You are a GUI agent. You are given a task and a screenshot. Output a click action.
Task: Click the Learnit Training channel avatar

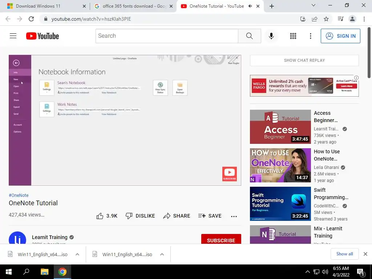click(17, 238)
